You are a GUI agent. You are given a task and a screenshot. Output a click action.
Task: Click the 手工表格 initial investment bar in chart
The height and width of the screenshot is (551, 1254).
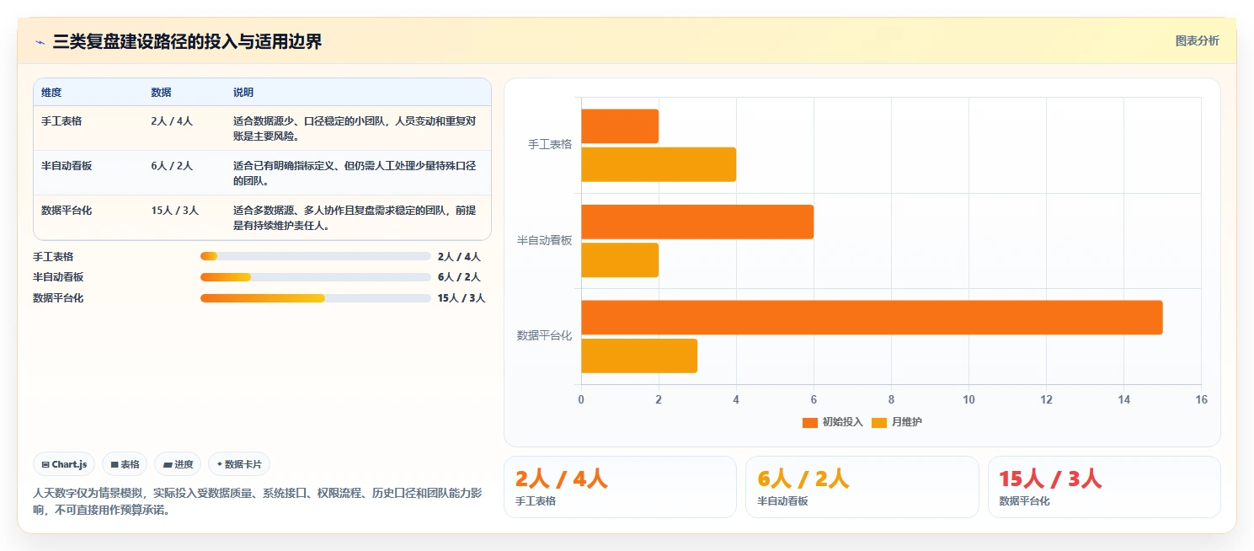tap(620, 126)
